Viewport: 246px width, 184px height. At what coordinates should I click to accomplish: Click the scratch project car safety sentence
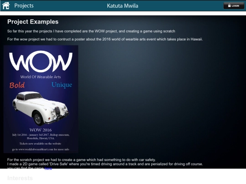82,160
